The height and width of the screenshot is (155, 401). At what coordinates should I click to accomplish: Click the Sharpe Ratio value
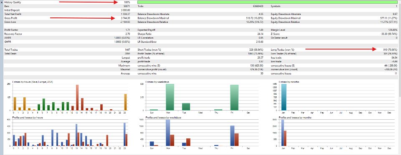[260, 34]
